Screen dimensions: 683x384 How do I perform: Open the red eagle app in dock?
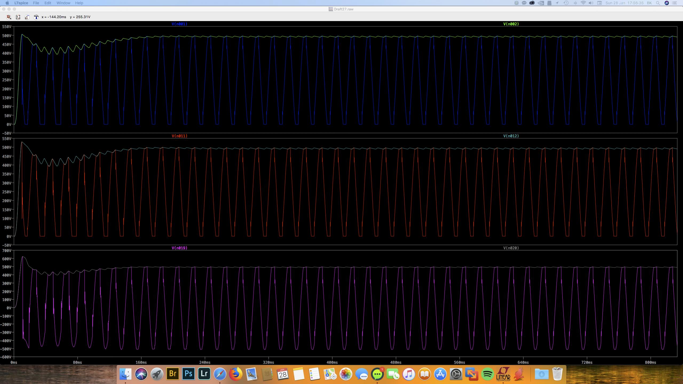pyautogui.click(x=519, y=374)
